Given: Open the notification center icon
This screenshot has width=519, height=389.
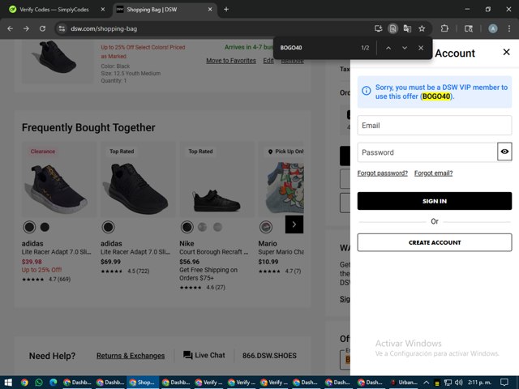Looking at the screenshot, I should coord(504,383).
